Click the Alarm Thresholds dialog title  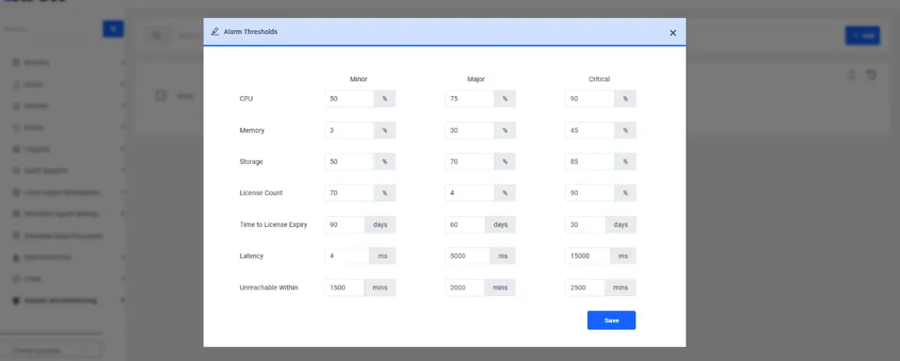click(250, 31)
